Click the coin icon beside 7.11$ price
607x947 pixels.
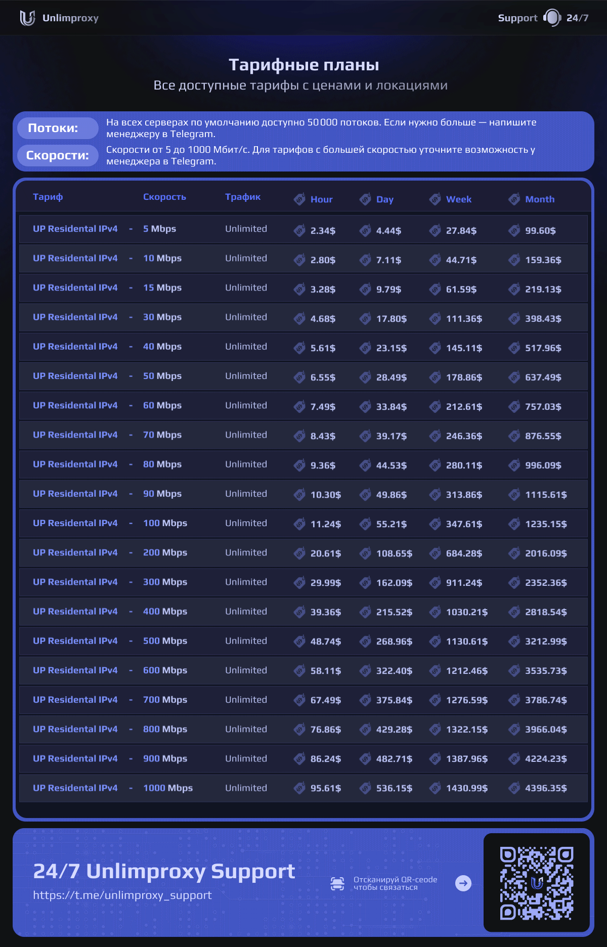click(x=365, y=260)
